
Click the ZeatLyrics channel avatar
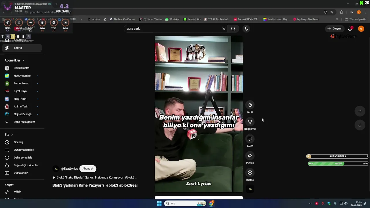[x=56, y=169]
